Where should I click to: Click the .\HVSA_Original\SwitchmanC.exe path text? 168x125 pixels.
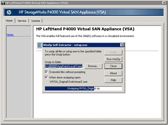point(68,82)
